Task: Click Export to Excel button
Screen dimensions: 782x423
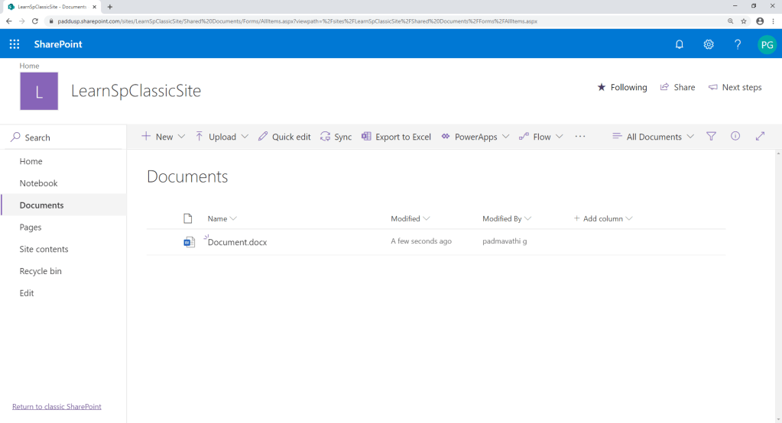Action: click(396, 137)
